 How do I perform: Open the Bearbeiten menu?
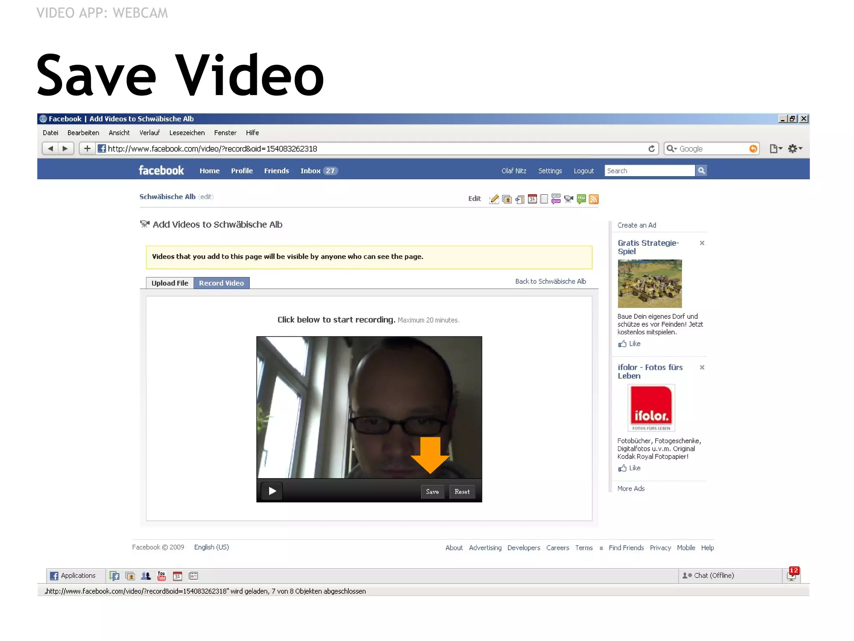point(83,133)
